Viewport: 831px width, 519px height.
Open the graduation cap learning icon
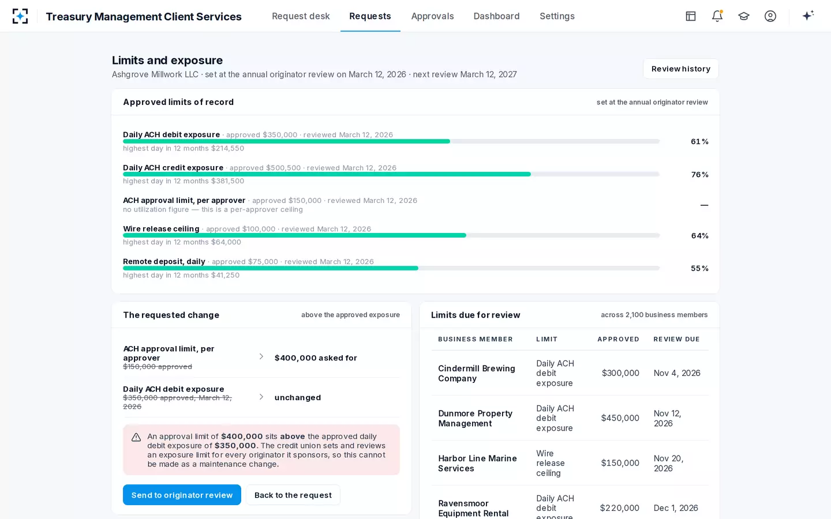(744, 16)
